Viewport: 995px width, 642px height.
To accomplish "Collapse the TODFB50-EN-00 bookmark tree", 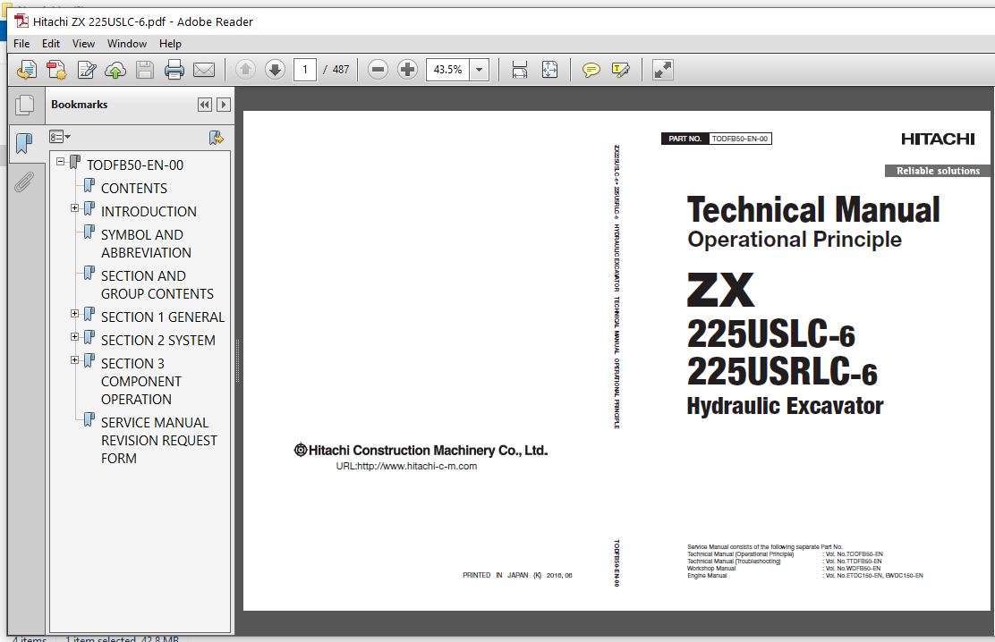I will pos(60,161).
